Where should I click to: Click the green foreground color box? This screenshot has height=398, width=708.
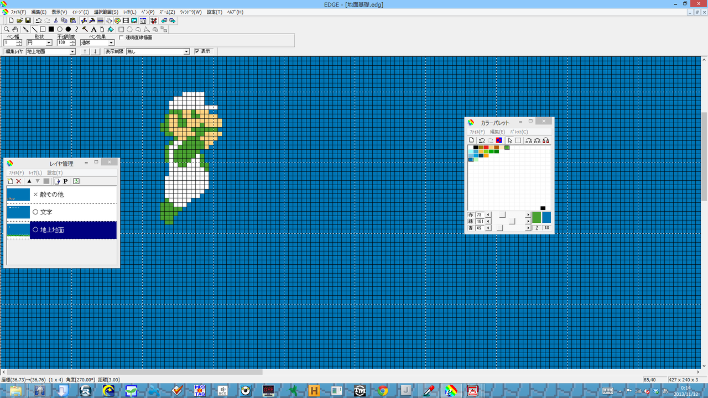(536, 218)
